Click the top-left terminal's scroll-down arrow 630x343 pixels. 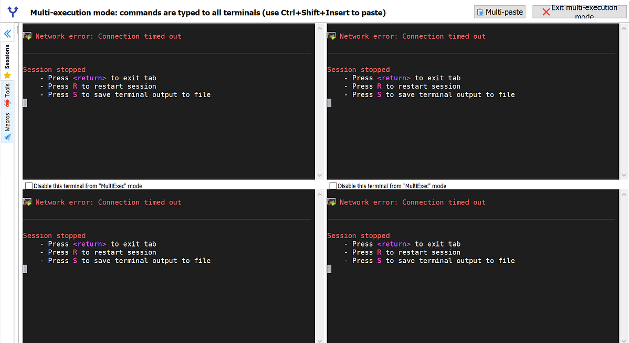click(x=320, y=175)
